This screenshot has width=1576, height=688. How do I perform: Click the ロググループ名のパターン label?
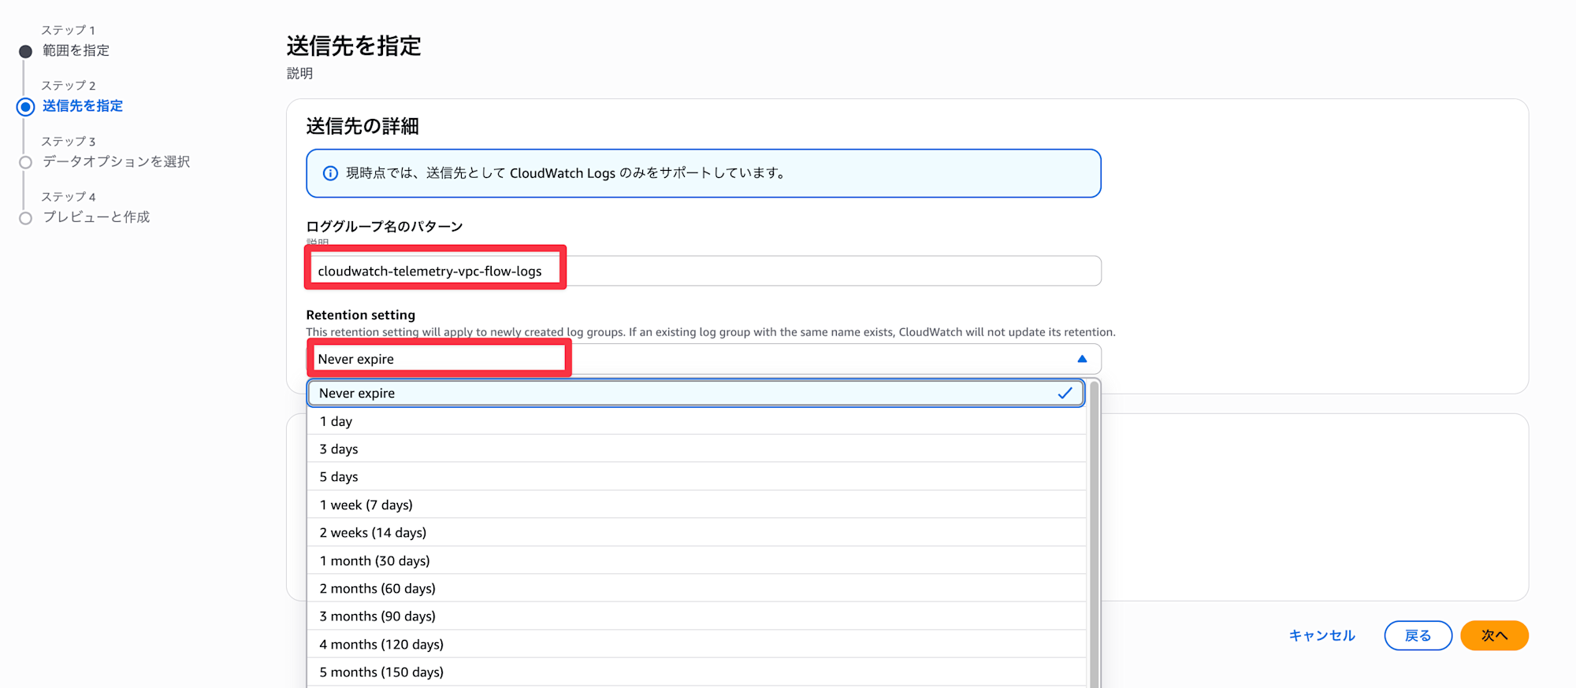[385, 227]
